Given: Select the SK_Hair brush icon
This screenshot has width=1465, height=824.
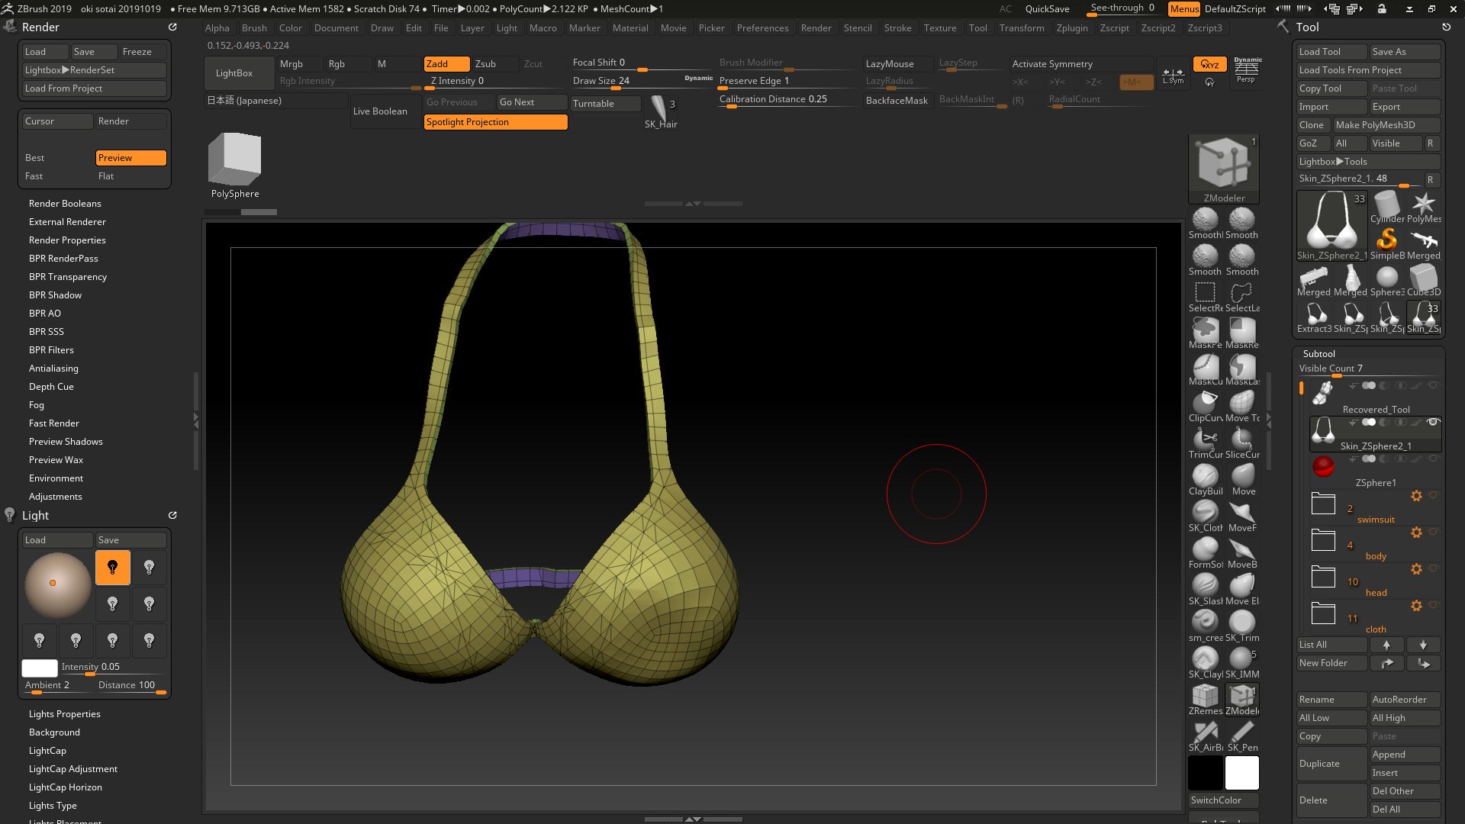Looking at the screenshot, I should pos(659,109).
